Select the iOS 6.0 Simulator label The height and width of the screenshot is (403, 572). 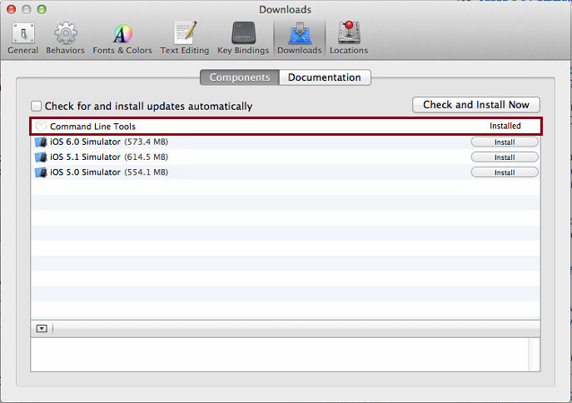[x=86, y=142]
